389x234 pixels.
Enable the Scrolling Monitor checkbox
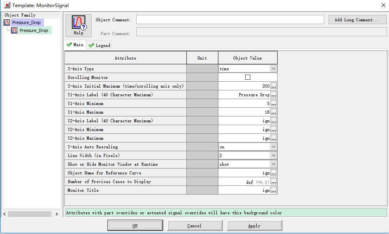coord(248,77)
